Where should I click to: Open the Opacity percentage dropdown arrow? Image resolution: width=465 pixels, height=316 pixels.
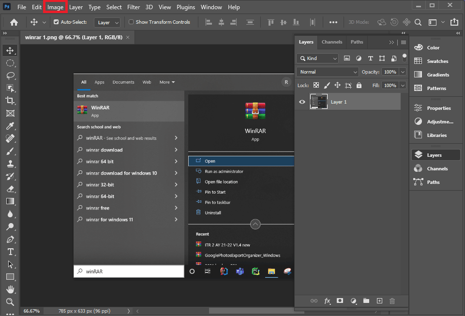pos(403,72)
